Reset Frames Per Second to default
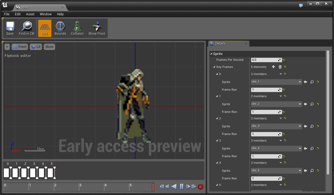334x195 pixels. coord(283,60)
